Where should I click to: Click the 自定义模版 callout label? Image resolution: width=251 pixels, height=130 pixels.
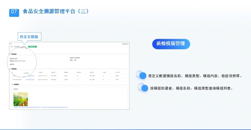[29, 37]
